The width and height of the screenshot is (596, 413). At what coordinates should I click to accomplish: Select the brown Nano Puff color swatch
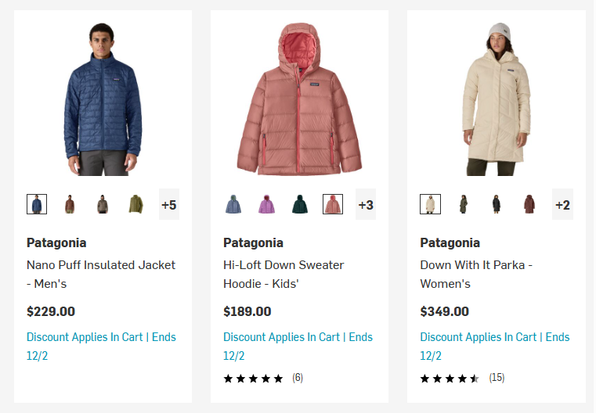70,205
